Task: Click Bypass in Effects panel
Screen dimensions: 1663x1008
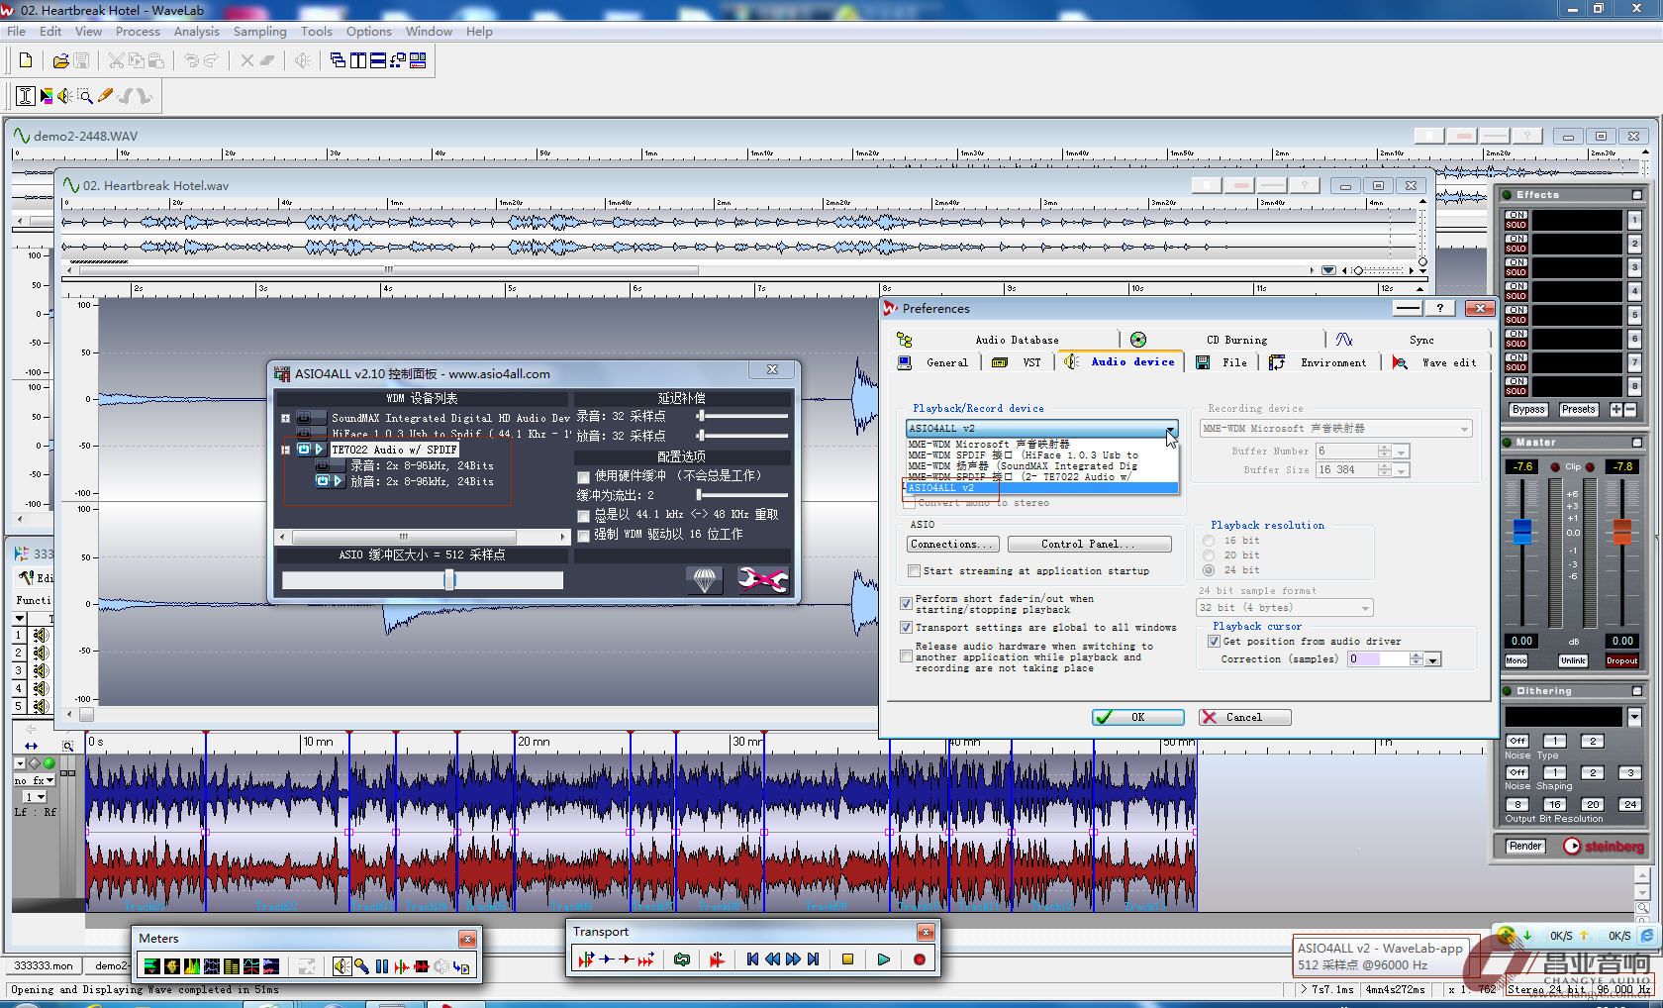Action: (1527, 409)
